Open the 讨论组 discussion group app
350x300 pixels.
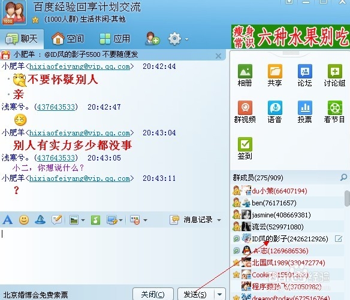click(x=334, y=75)
